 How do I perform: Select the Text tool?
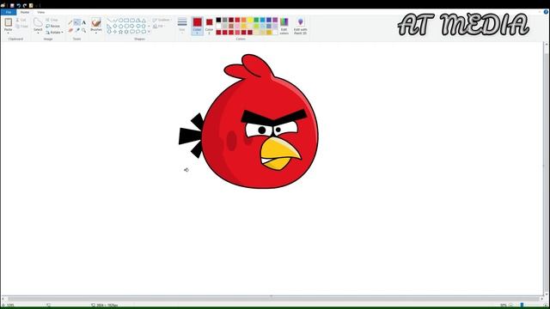[84, 22]
